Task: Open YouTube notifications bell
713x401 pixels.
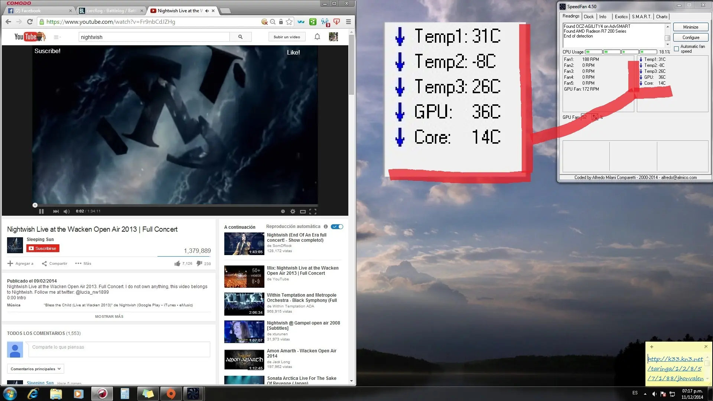Action: tap(317, 37)
